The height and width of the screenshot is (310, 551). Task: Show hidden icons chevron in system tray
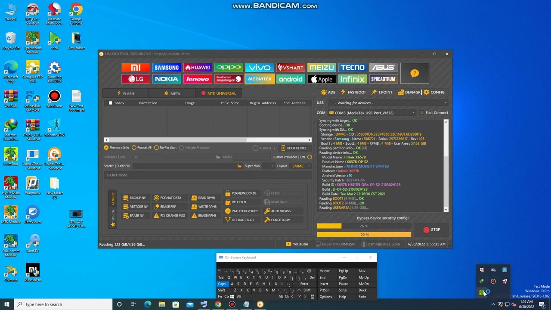click(493, 304)
